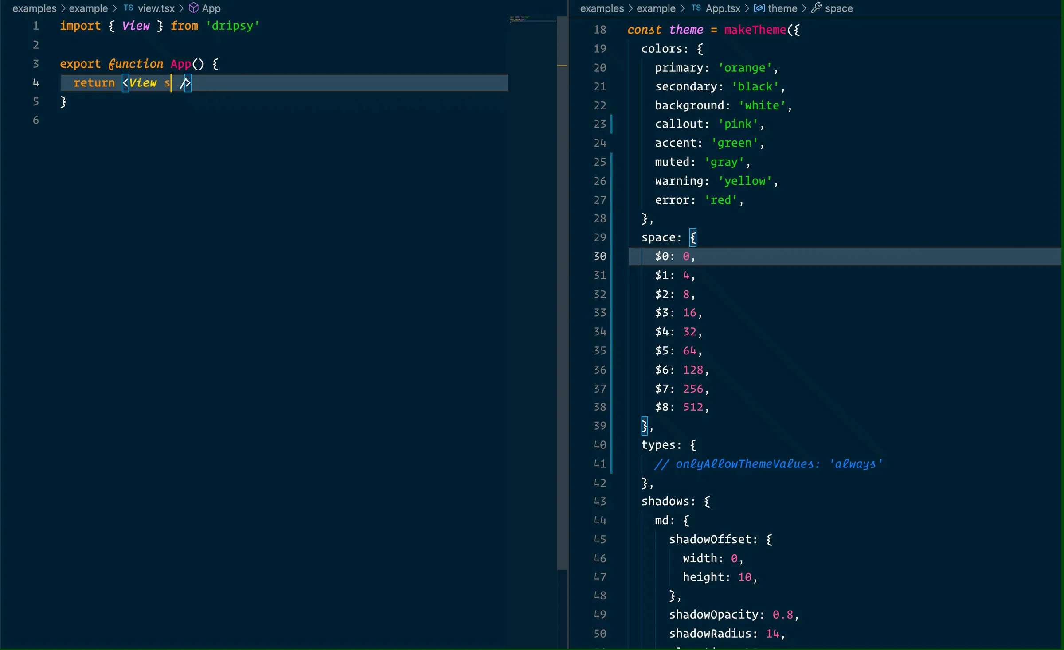The height and width of the screenshot is (650, 1064).
Task: Open the App.tsx breadcrumb dropdown
Action: 723,8
